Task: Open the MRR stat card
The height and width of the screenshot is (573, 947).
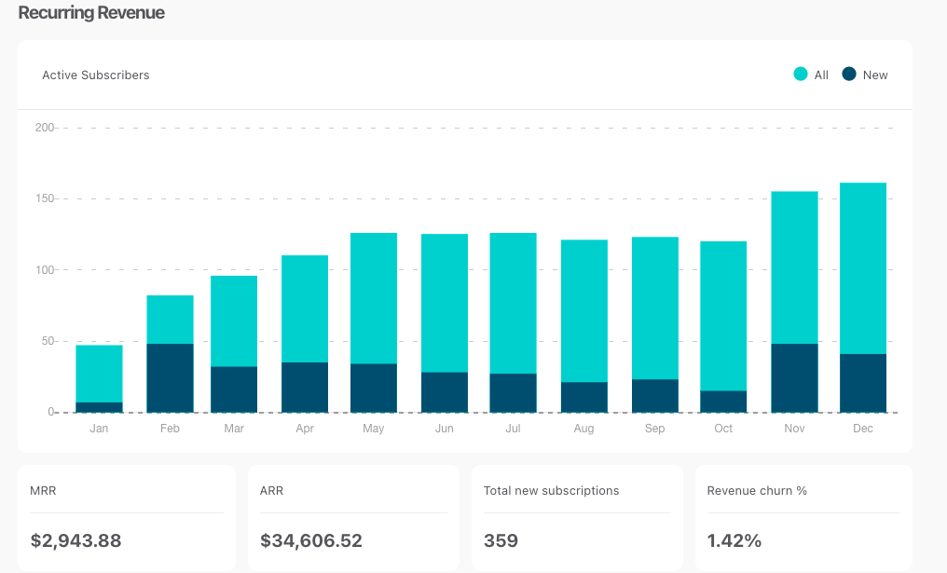Action: tap(126, 517)
